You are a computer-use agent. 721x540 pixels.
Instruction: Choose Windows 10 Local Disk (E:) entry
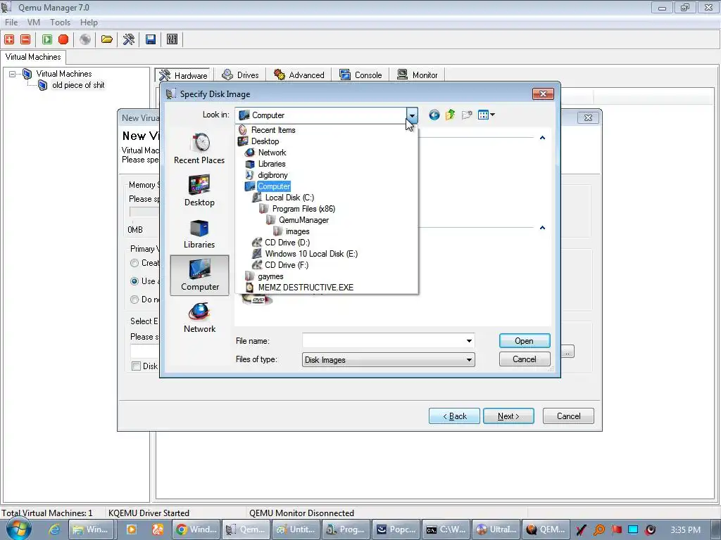(x=311, y=253)
